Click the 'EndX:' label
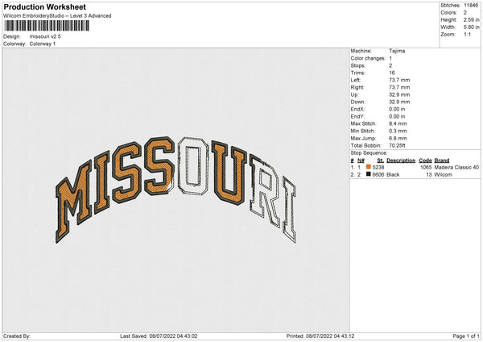The width and height of the screenshot is (483, 342). pos(357,109)
